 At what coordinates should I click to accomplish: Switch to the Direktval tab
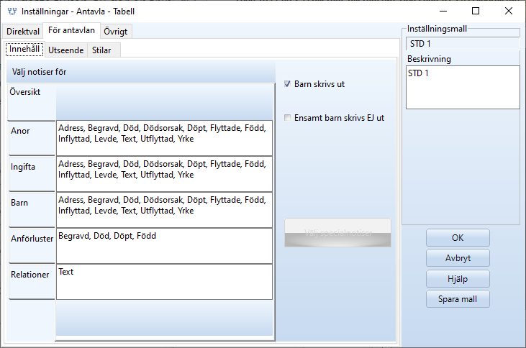point(22,32)
